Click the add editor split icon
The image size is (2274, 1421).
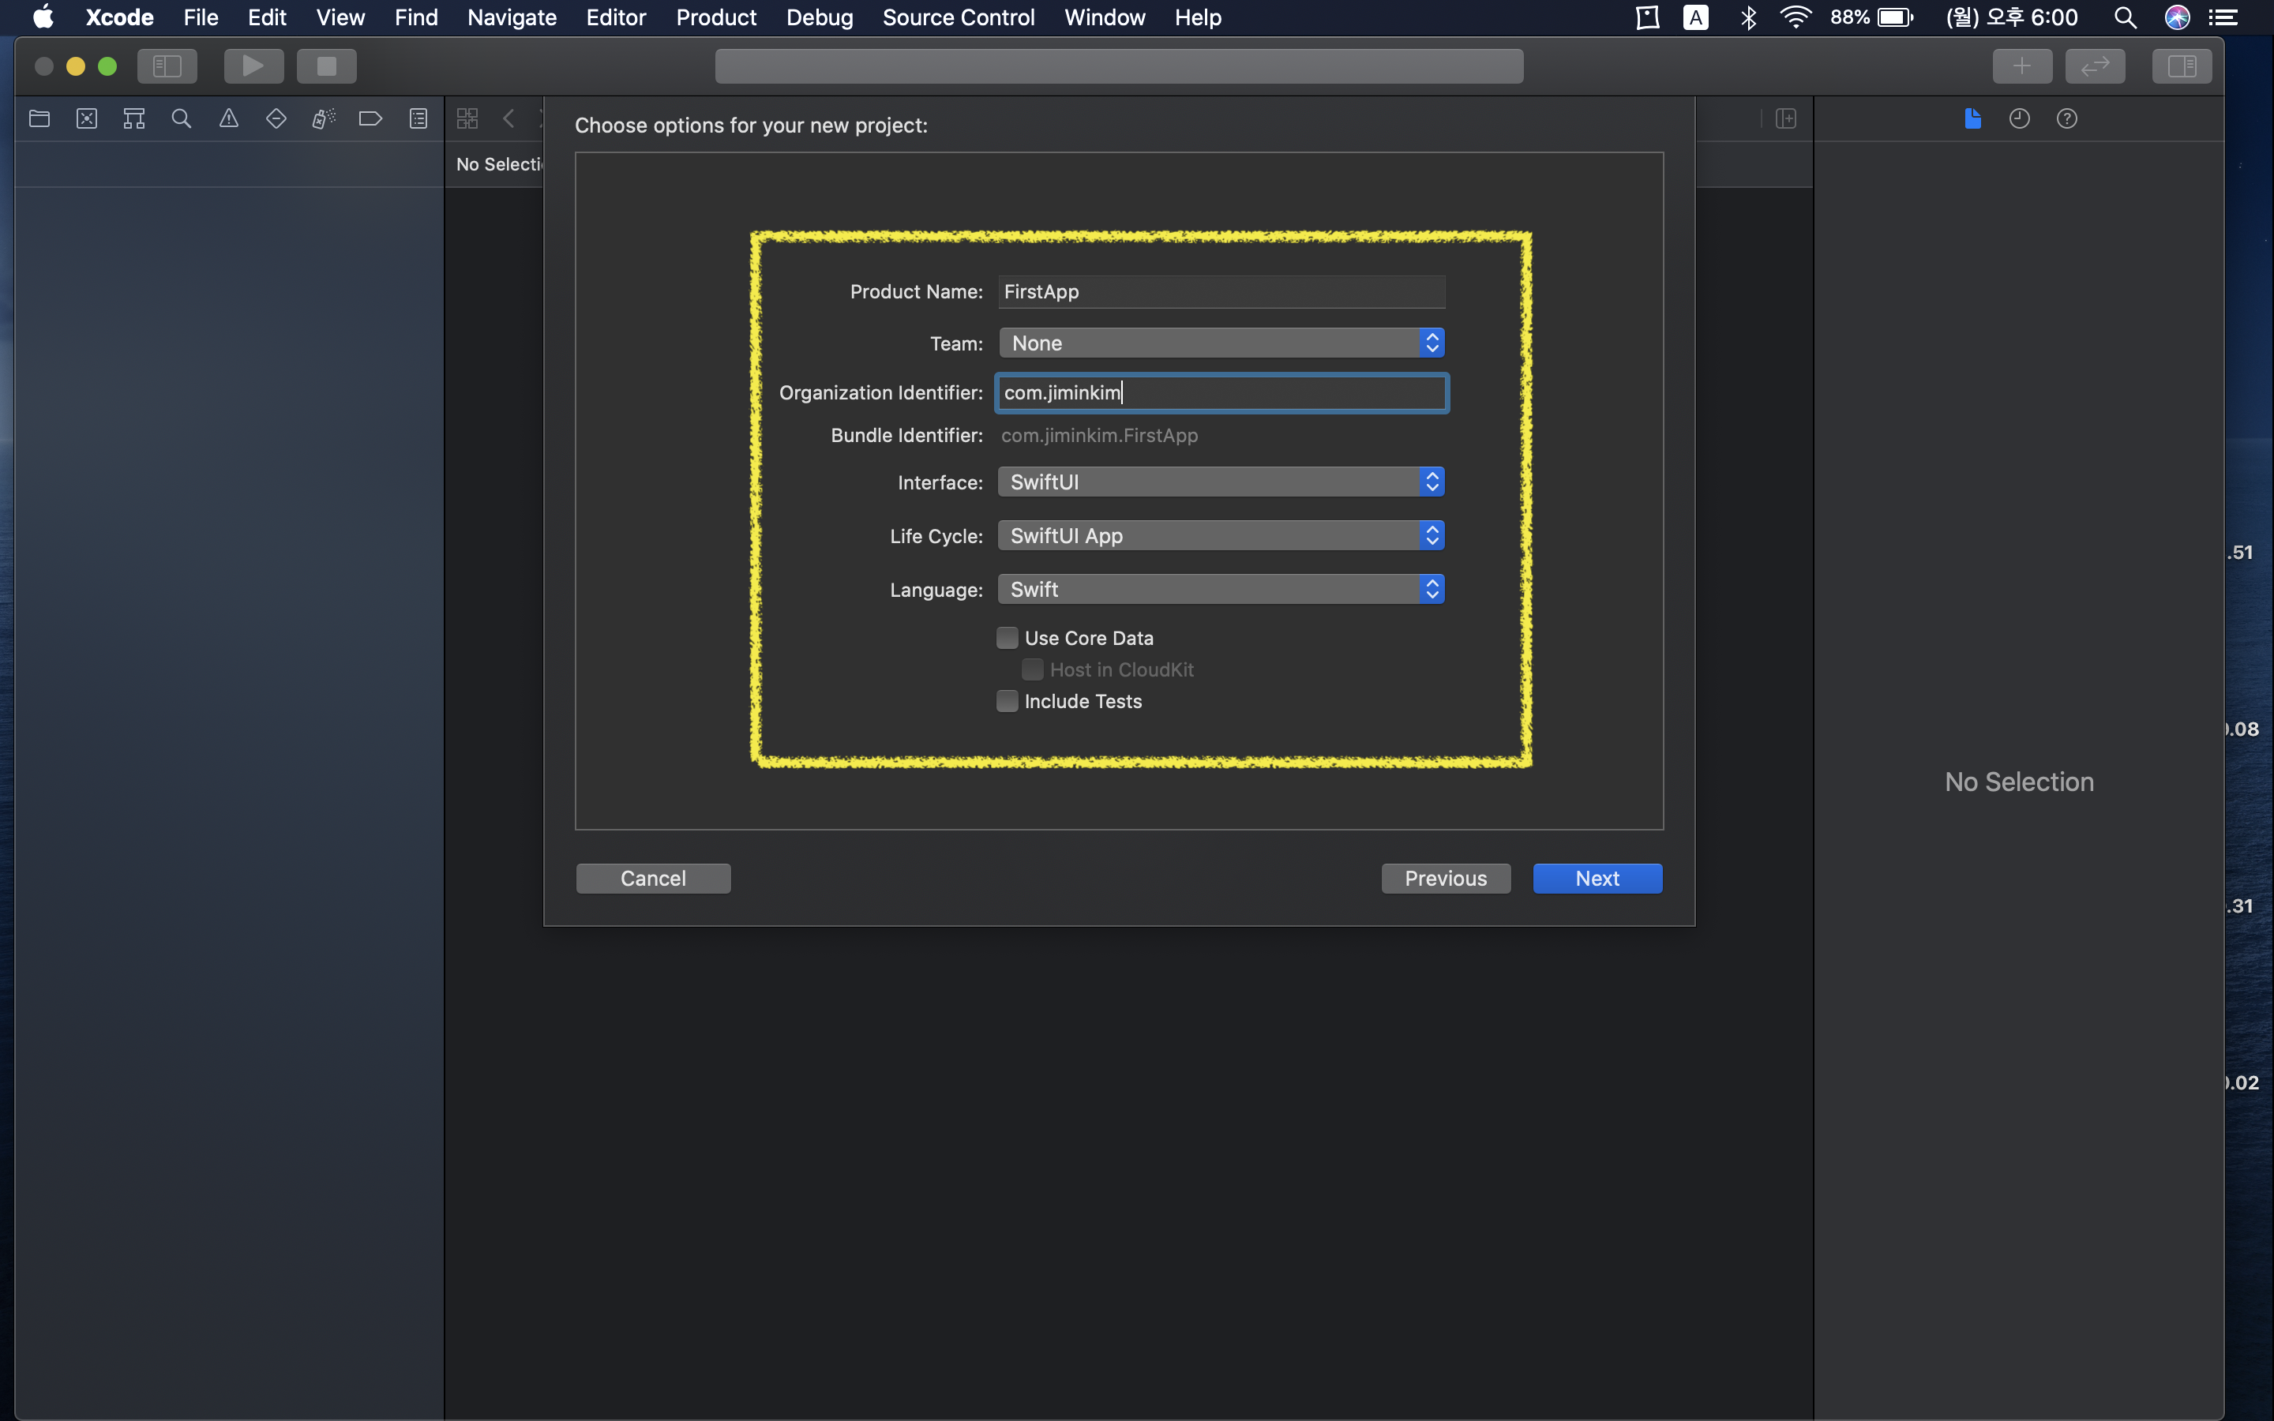[1785, 118]
